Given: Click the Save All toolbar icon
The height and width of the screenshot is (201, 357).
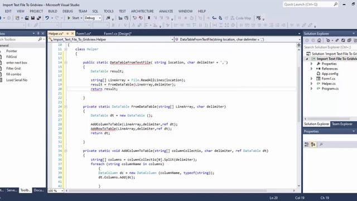Looking at the screenshot, I should click(x=39, y=18).
